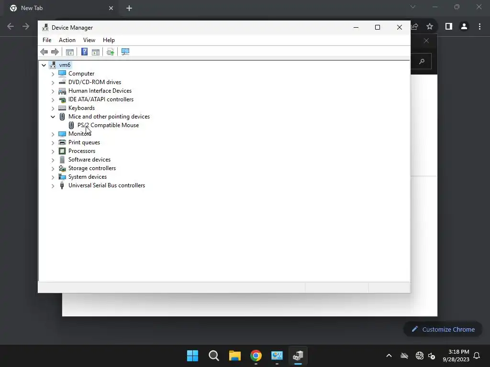Open Chrome from the taskbar
Image resolution: width=490 pixels, height=367 pixels.
[x=256, y=356]
